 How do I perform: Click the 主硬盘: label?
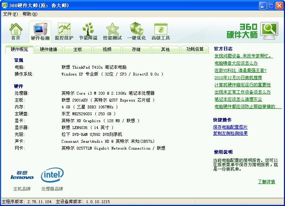pyautogui.click(x=22, y=114)
